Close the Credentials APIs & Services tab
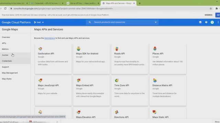 [63, 3]
